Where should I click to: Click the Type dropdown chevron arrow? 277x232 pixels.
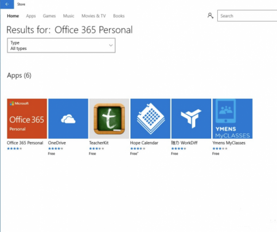(x=111, y=46)
